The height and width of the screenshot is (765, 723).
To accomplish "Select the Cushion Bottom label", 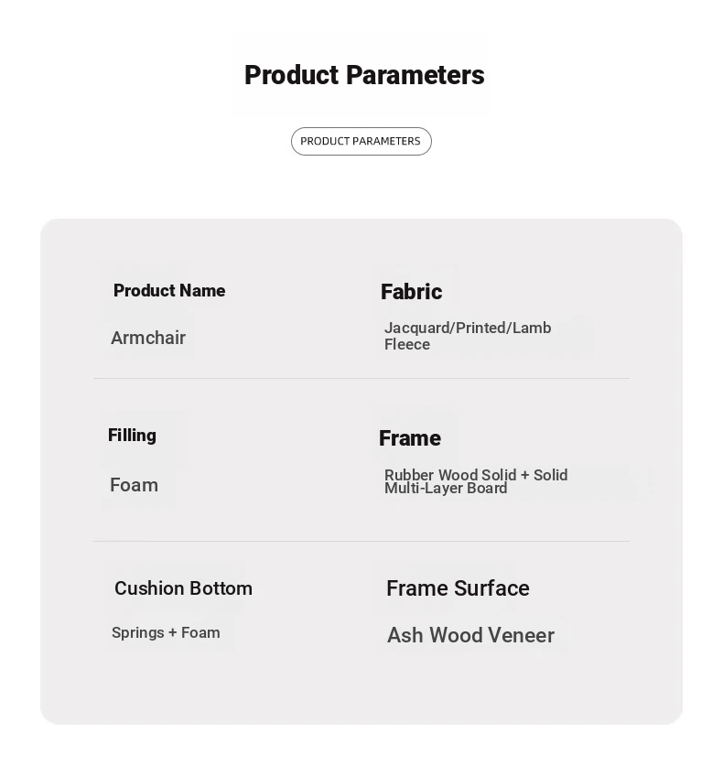I will pos(183,588).
